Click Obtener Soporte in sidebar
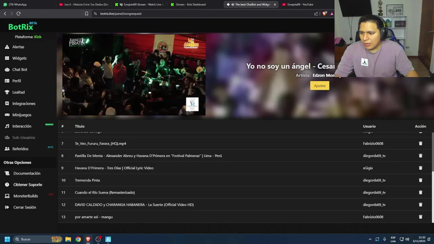Viewport: 434px width, 244px height. pos(27,185)
